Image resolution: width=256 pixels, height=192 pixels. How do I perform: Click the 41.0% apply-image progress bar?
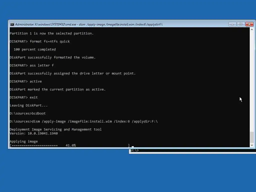click(70, 145)
